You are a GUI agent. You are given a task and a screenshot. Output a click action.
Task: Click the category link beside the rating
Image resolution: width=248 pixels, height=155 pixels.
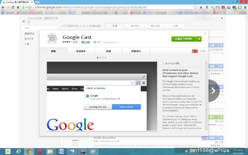click(85, 42)
